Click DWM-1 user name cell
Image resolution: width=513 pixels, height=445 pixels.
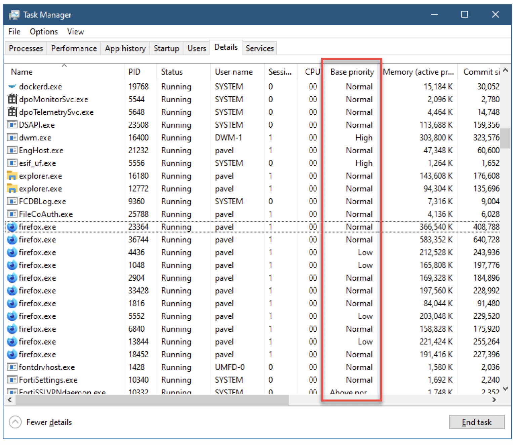[x=229, y=138]
